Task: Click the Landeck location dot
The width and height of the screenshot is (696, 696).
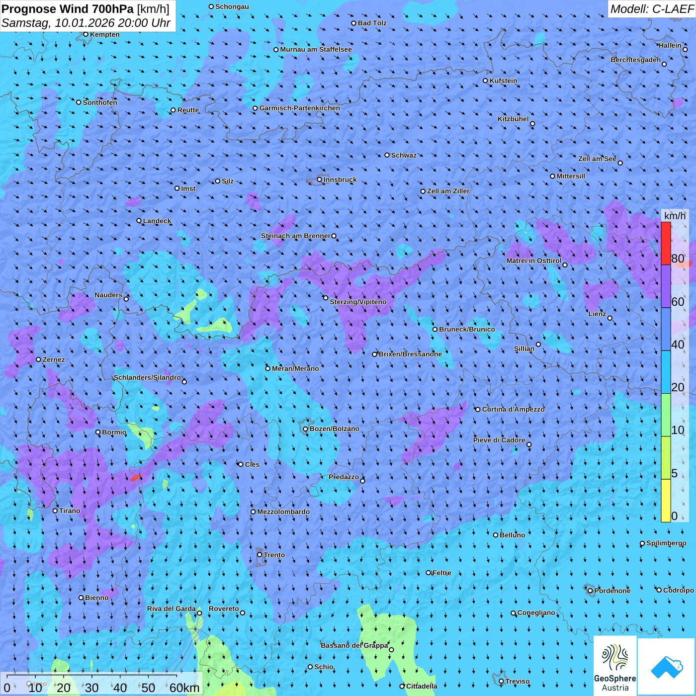Action: [x=139, y=221]
